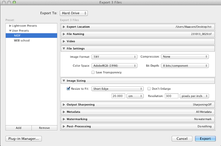Expand the File Naming section
221x146 pixels.
point(64,34)
